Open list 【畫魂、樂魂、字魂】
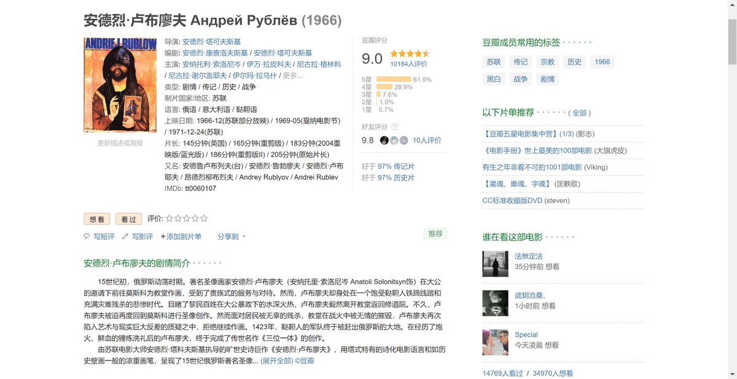Viewport: 737px width, 379px height. pyautogui.click(x=518, y=183)
